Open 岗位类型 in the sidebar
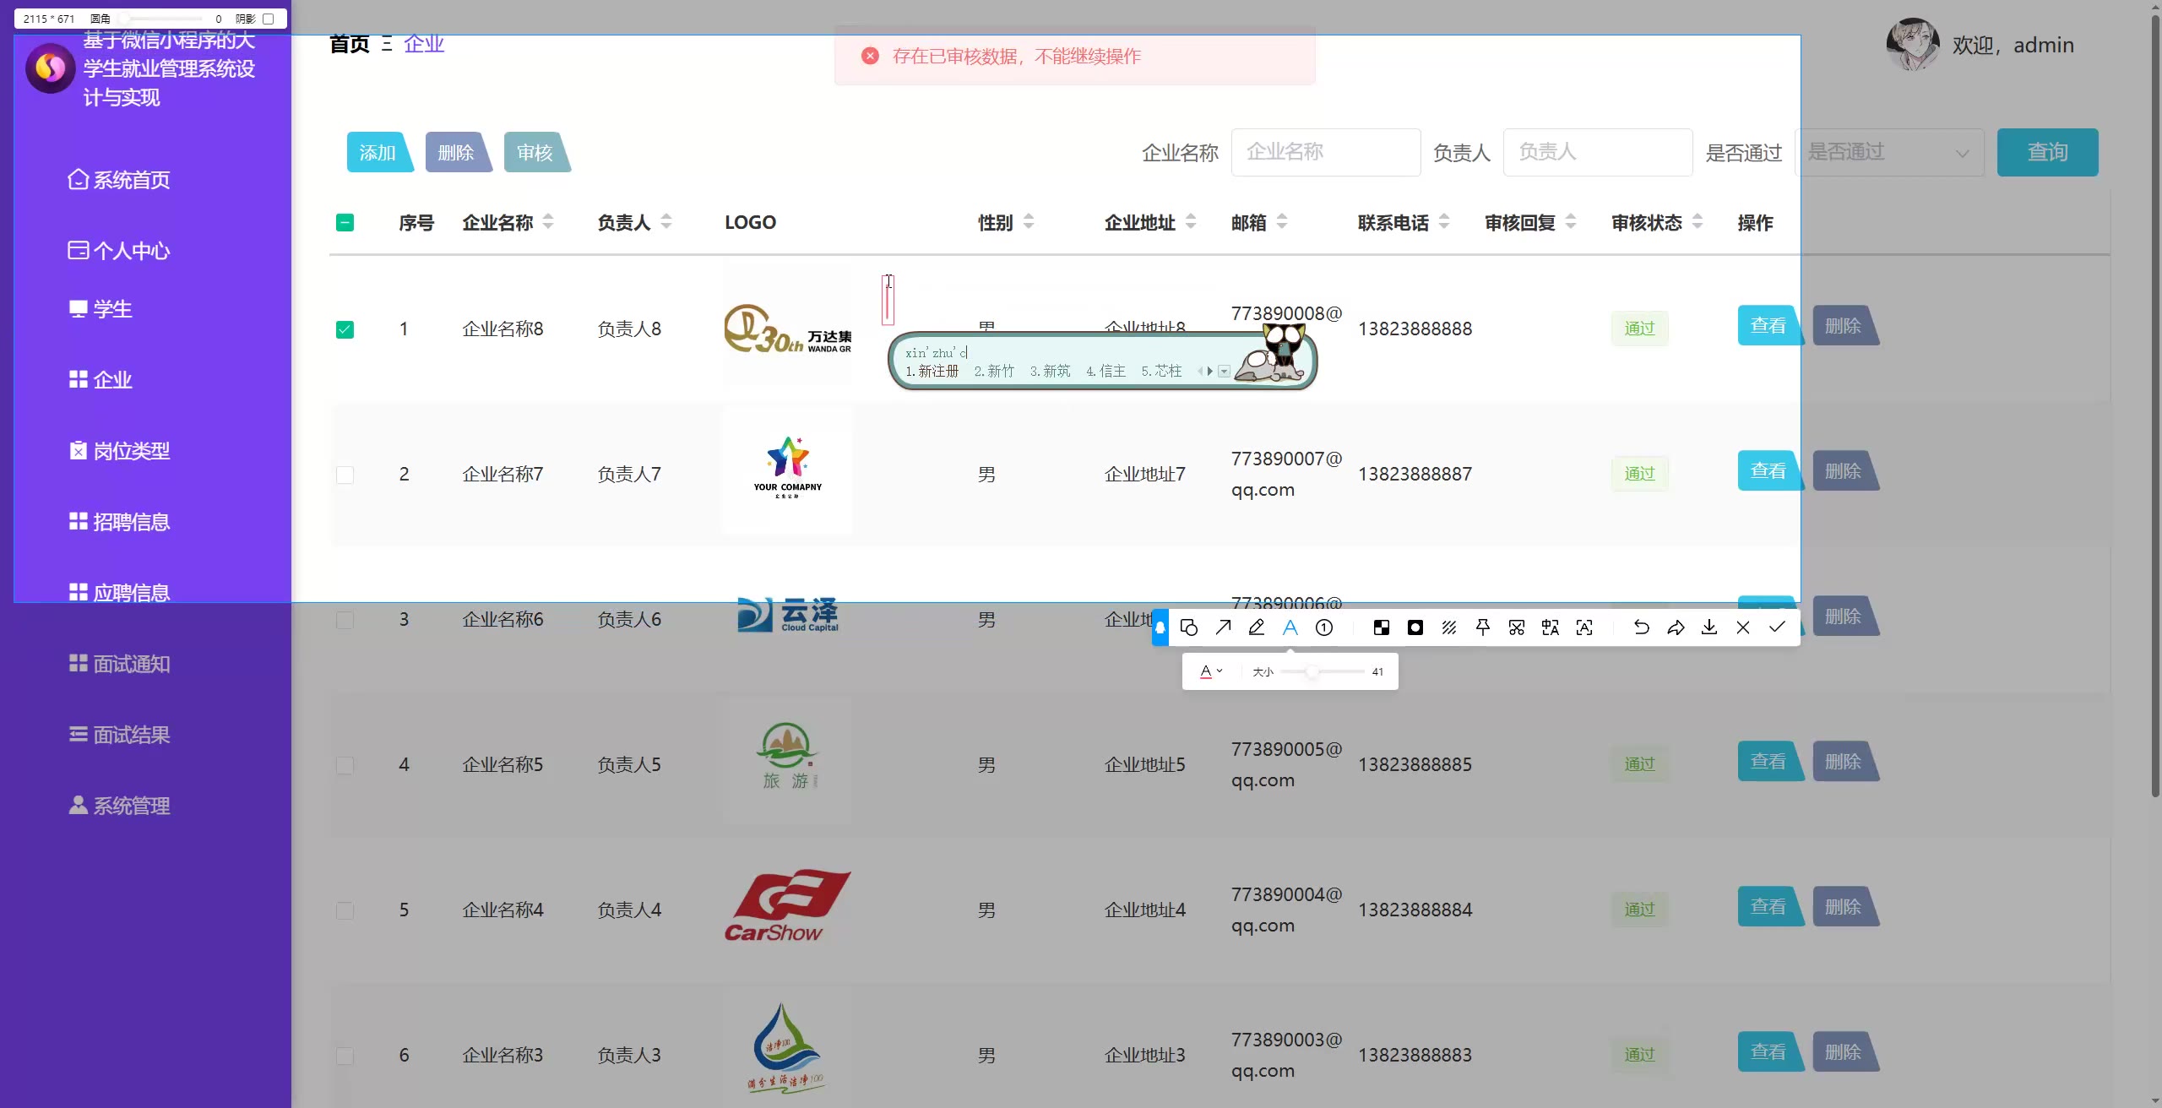This screenshot has width=2162, height=1108. coord(131,451)
